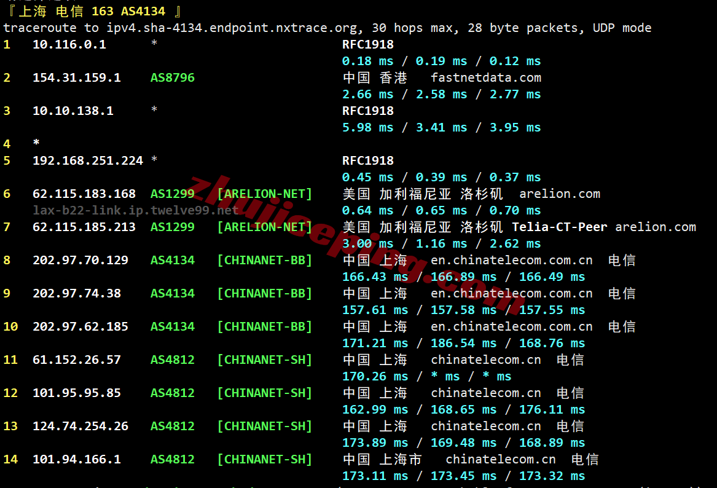The width and height of the screenshot is (717, 488).
Task: Click the IP 10.10.138.1
Action: click(x=72, y=111)
